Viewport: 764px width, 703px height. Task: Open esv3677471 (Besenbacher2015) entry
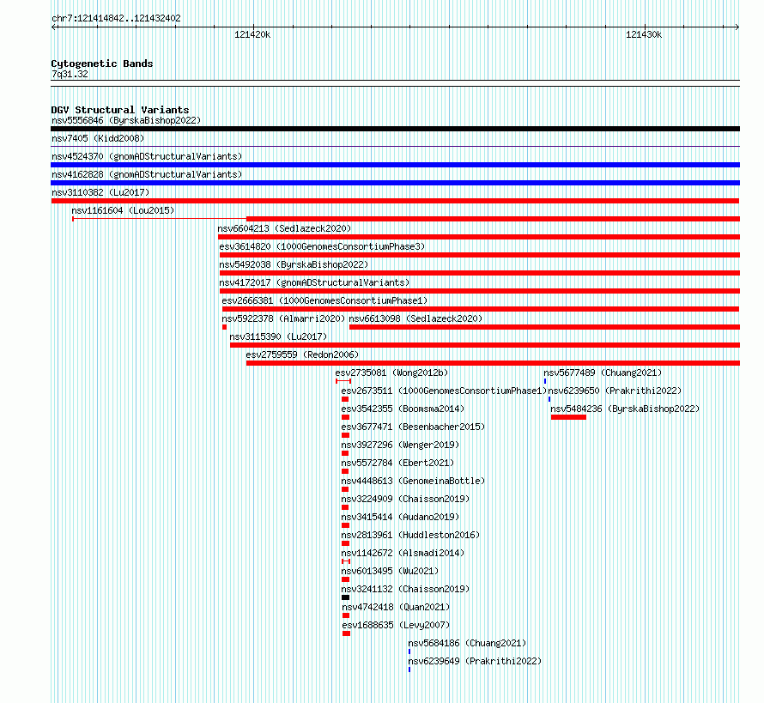coord(413,427)
